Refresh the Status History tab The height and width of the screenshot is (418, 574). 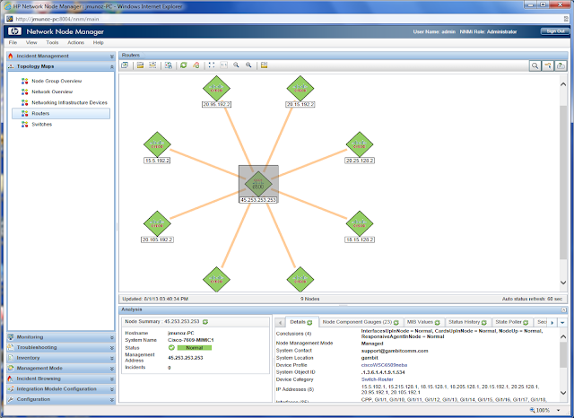(484, 322)
